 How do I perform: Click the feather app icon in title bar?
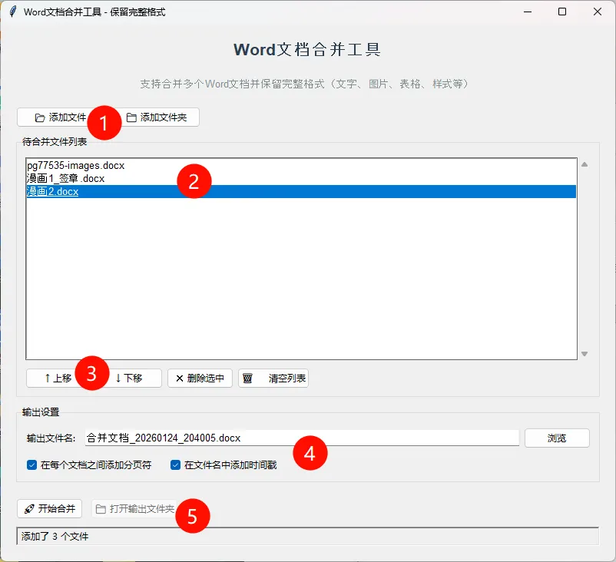13,12
